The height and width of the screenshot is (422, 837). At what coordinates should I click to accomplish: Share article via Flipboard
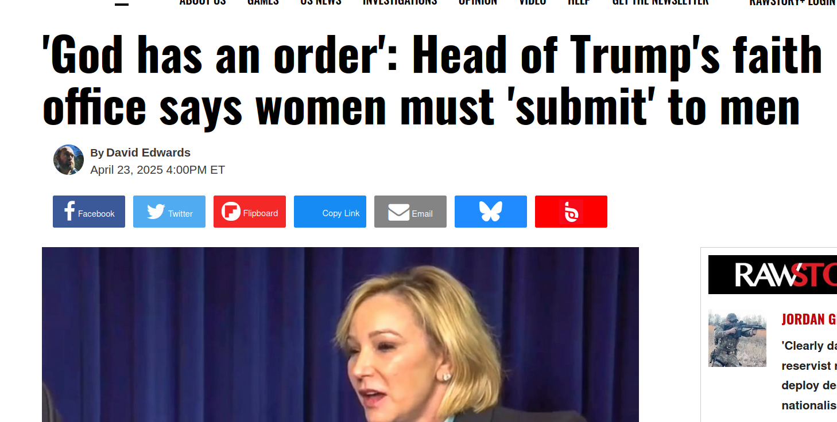(250, 212)
